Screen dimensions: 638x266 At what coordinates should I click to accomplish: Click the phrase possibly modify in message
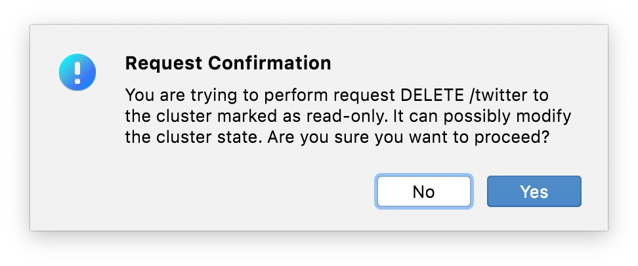pyautogui.click(x=507, y=117)
